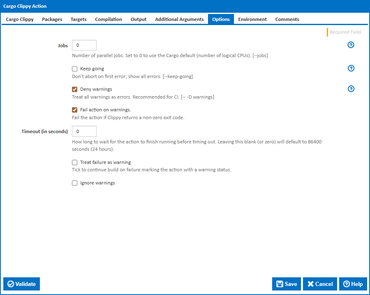Enable the Ignore warnings checkbox
The height and width of the screenshot is (295, 370).
(x=74, y=183)
